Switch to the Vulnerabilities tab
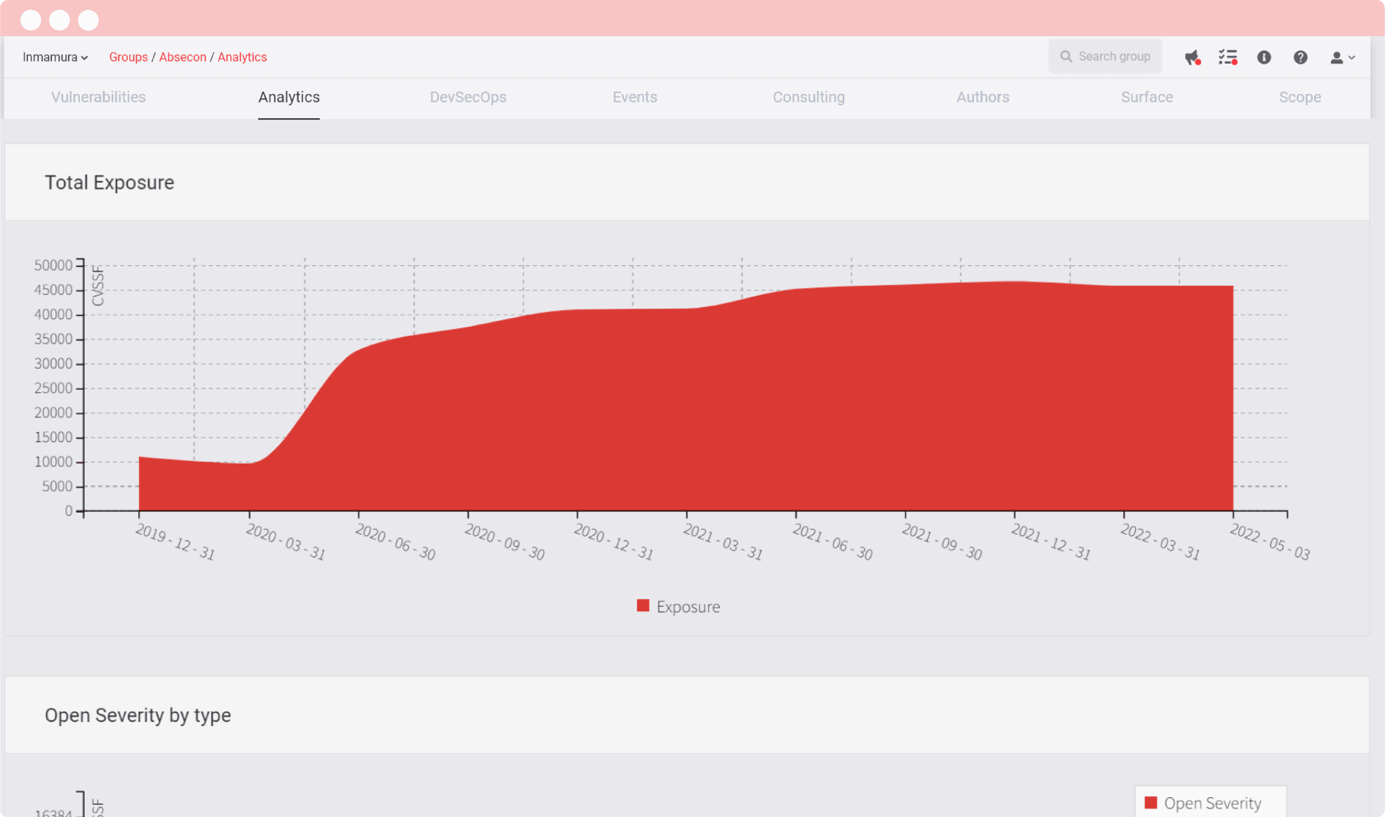 pos(98,97)
